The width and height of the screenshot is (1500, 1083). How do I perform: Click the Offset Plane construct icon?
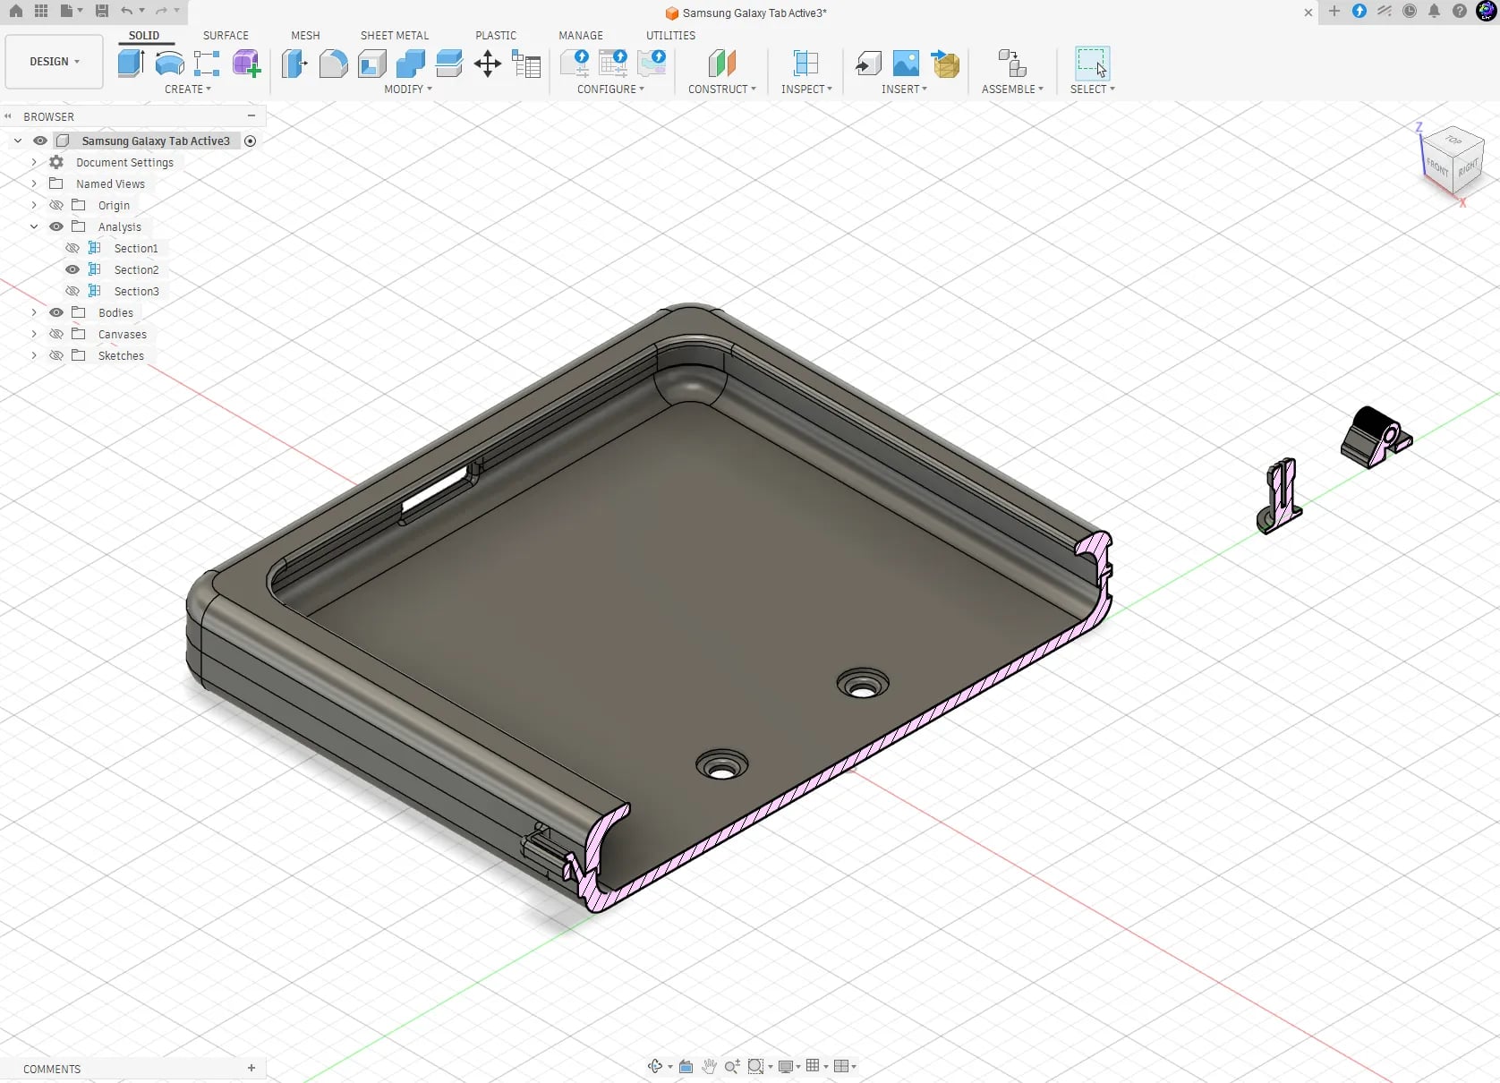tap(722, 64)
